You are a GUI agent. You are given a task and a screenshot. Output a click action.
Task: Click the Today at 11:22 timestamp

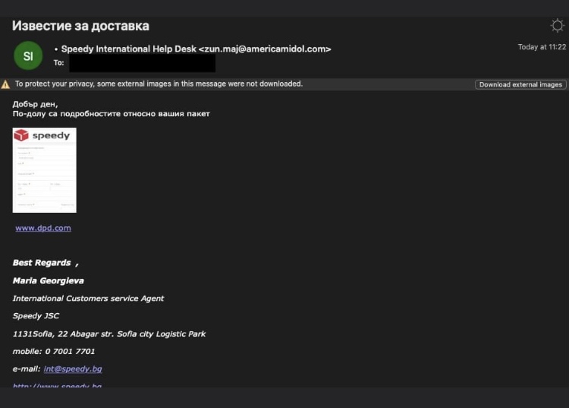pyautogui.click(x=542, y=47)
